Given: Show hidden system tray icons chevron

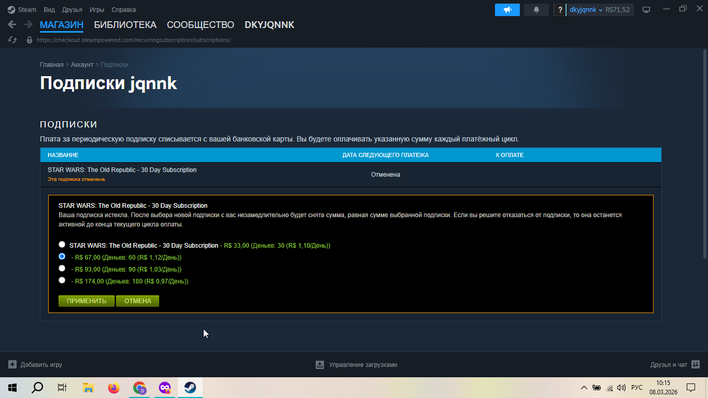Looking at the screenshot, I should tap(584, 388).
